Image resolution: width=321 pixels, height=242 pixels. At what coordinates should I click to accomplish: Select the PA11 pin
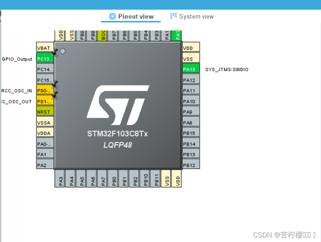tap(191, 90)
